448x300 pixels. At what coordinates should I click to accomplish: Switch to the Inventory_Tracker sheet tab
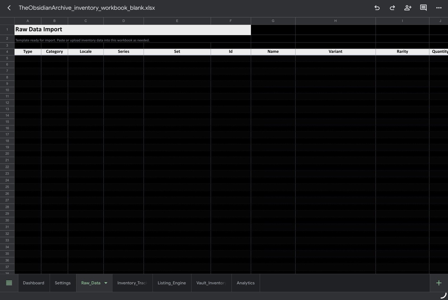coord(132,283)
